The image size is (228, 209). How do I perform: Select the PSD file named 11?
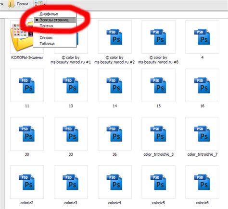point(27,85)
